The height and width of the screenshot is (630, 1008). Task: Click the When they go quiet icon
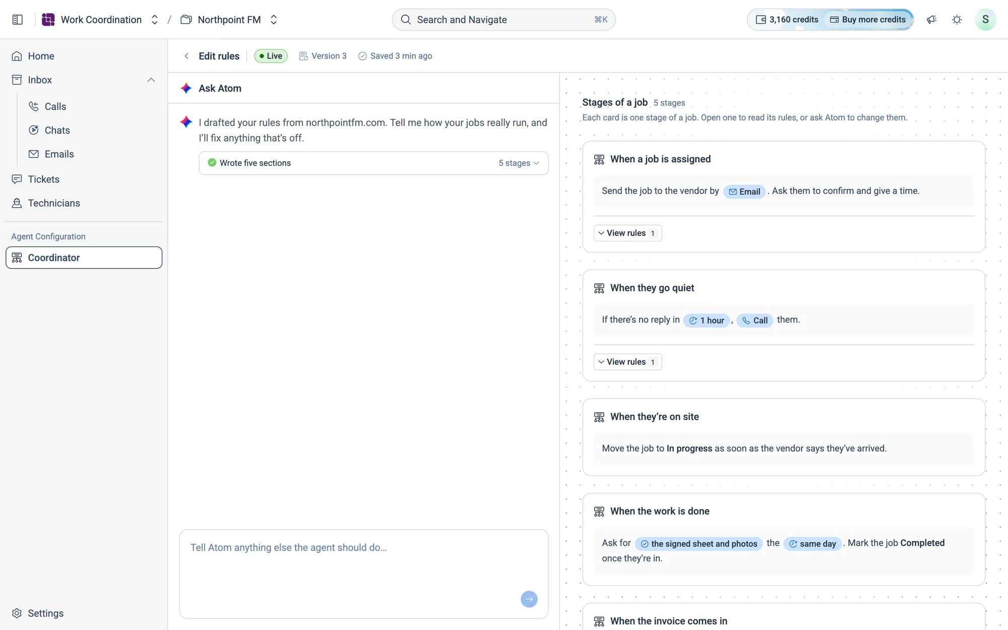599,288
